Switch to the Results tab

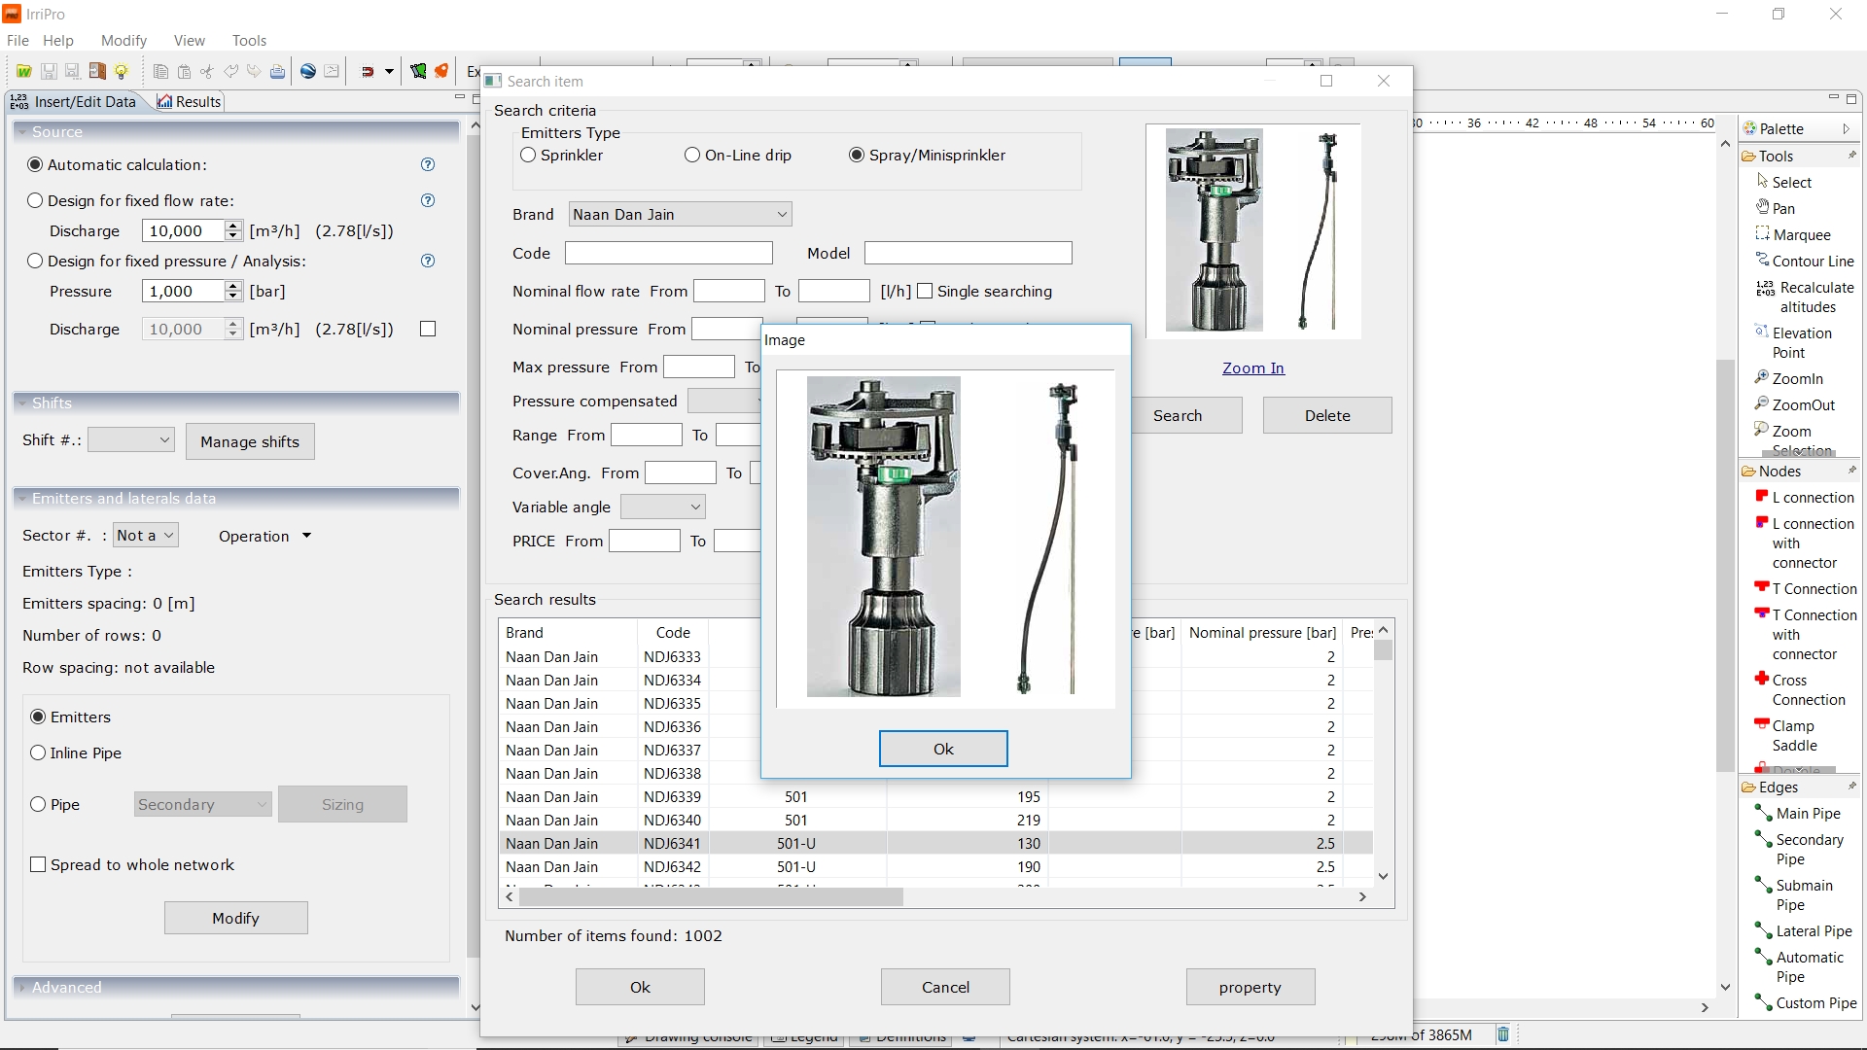coord(189,101)
